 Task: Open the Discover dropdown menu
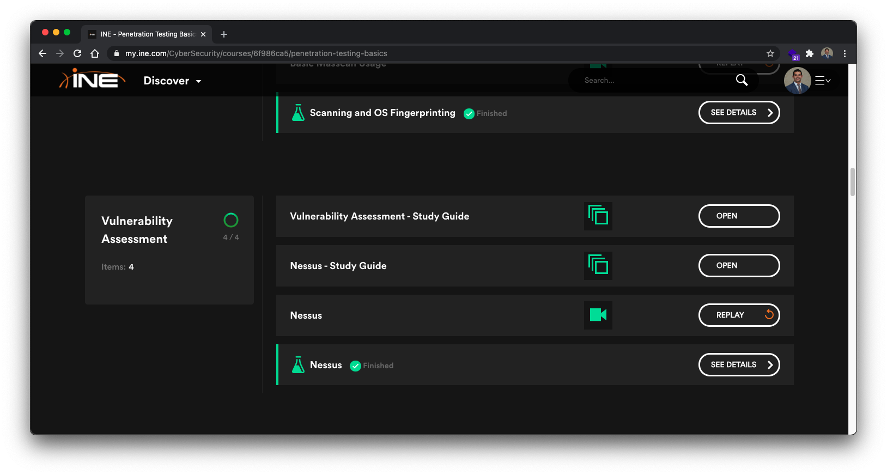(x=172, y=81)
